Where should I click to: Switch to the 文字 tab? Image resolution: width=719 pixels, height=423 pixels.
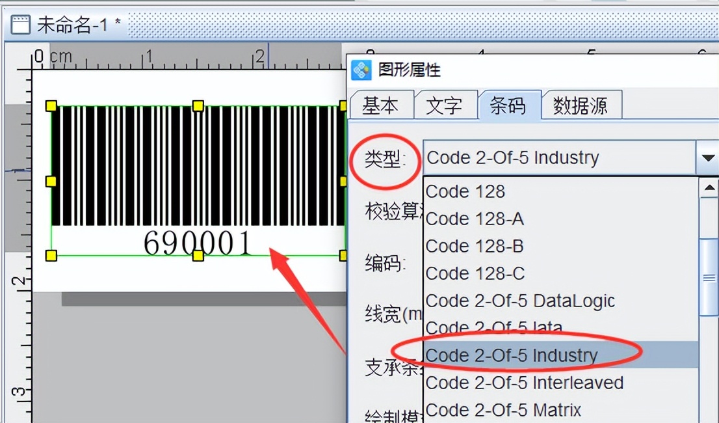coord(446,105)
